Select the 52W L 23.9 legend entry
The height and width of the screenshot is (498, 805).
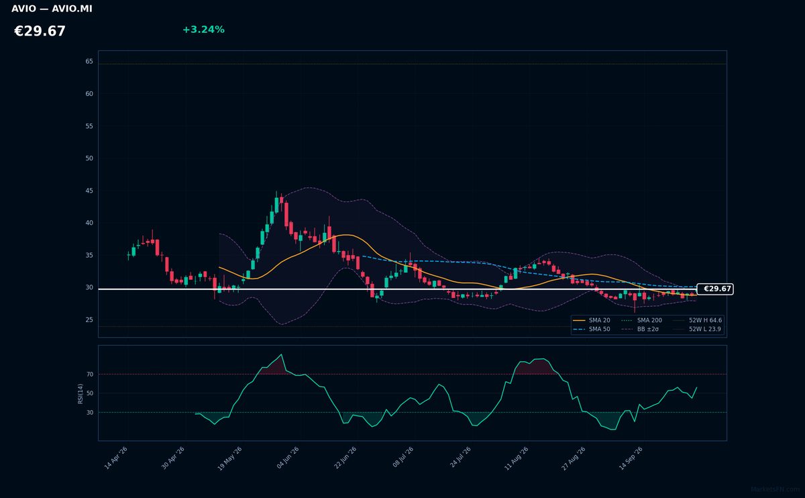pyautogui.click(x=697, y=329)
